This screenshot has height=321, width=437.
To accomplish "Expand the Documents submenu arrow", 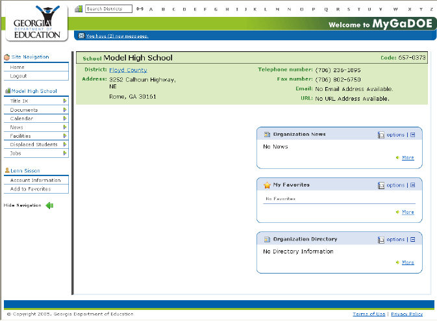I will click(x=65, y=110).
